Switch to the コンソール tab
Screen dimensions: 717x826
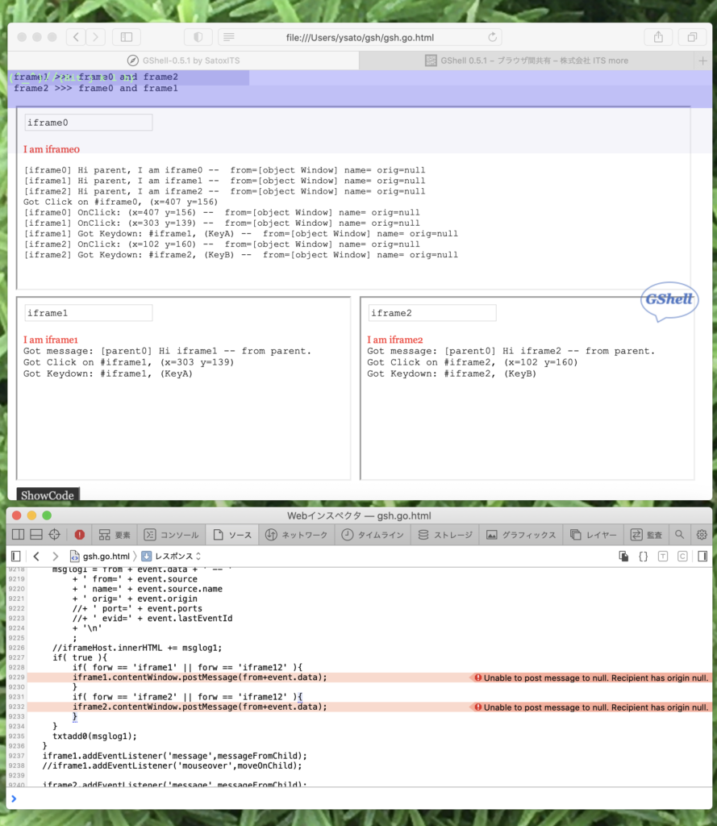pyautogui.click(x=171, y=535)
